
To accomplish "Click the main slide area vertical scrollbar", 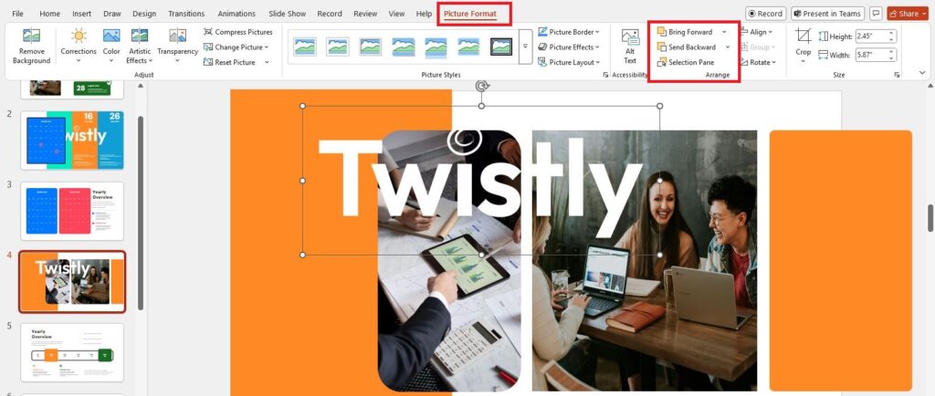I will 930,218.
